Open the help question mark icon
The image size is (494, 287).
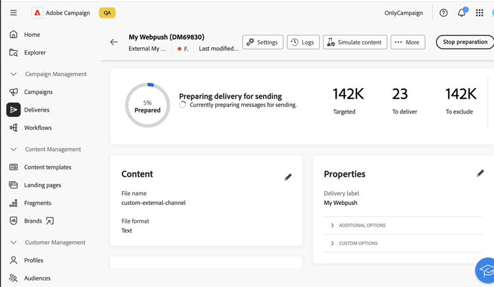coord(443,13)
